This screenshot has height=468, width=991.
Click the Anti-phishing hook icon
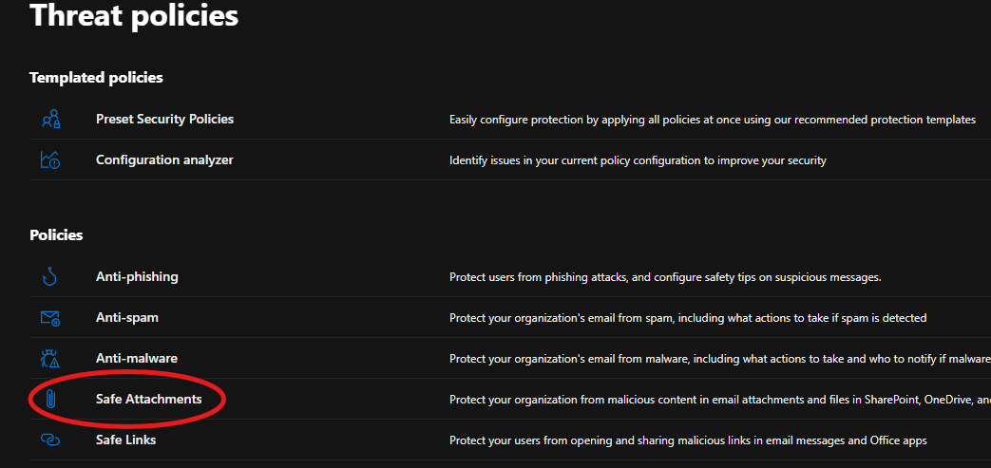[50, 277]
